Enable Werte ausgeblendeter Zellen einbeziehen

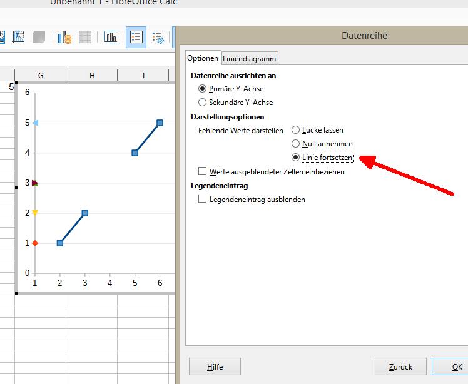202,171
